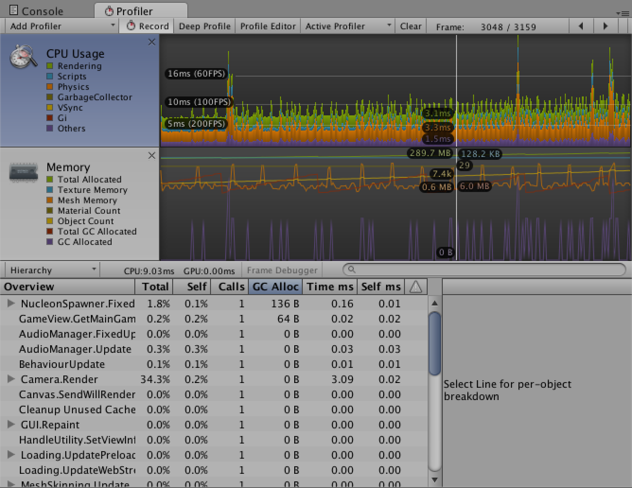Sort by Calls column header

(229, 287)
